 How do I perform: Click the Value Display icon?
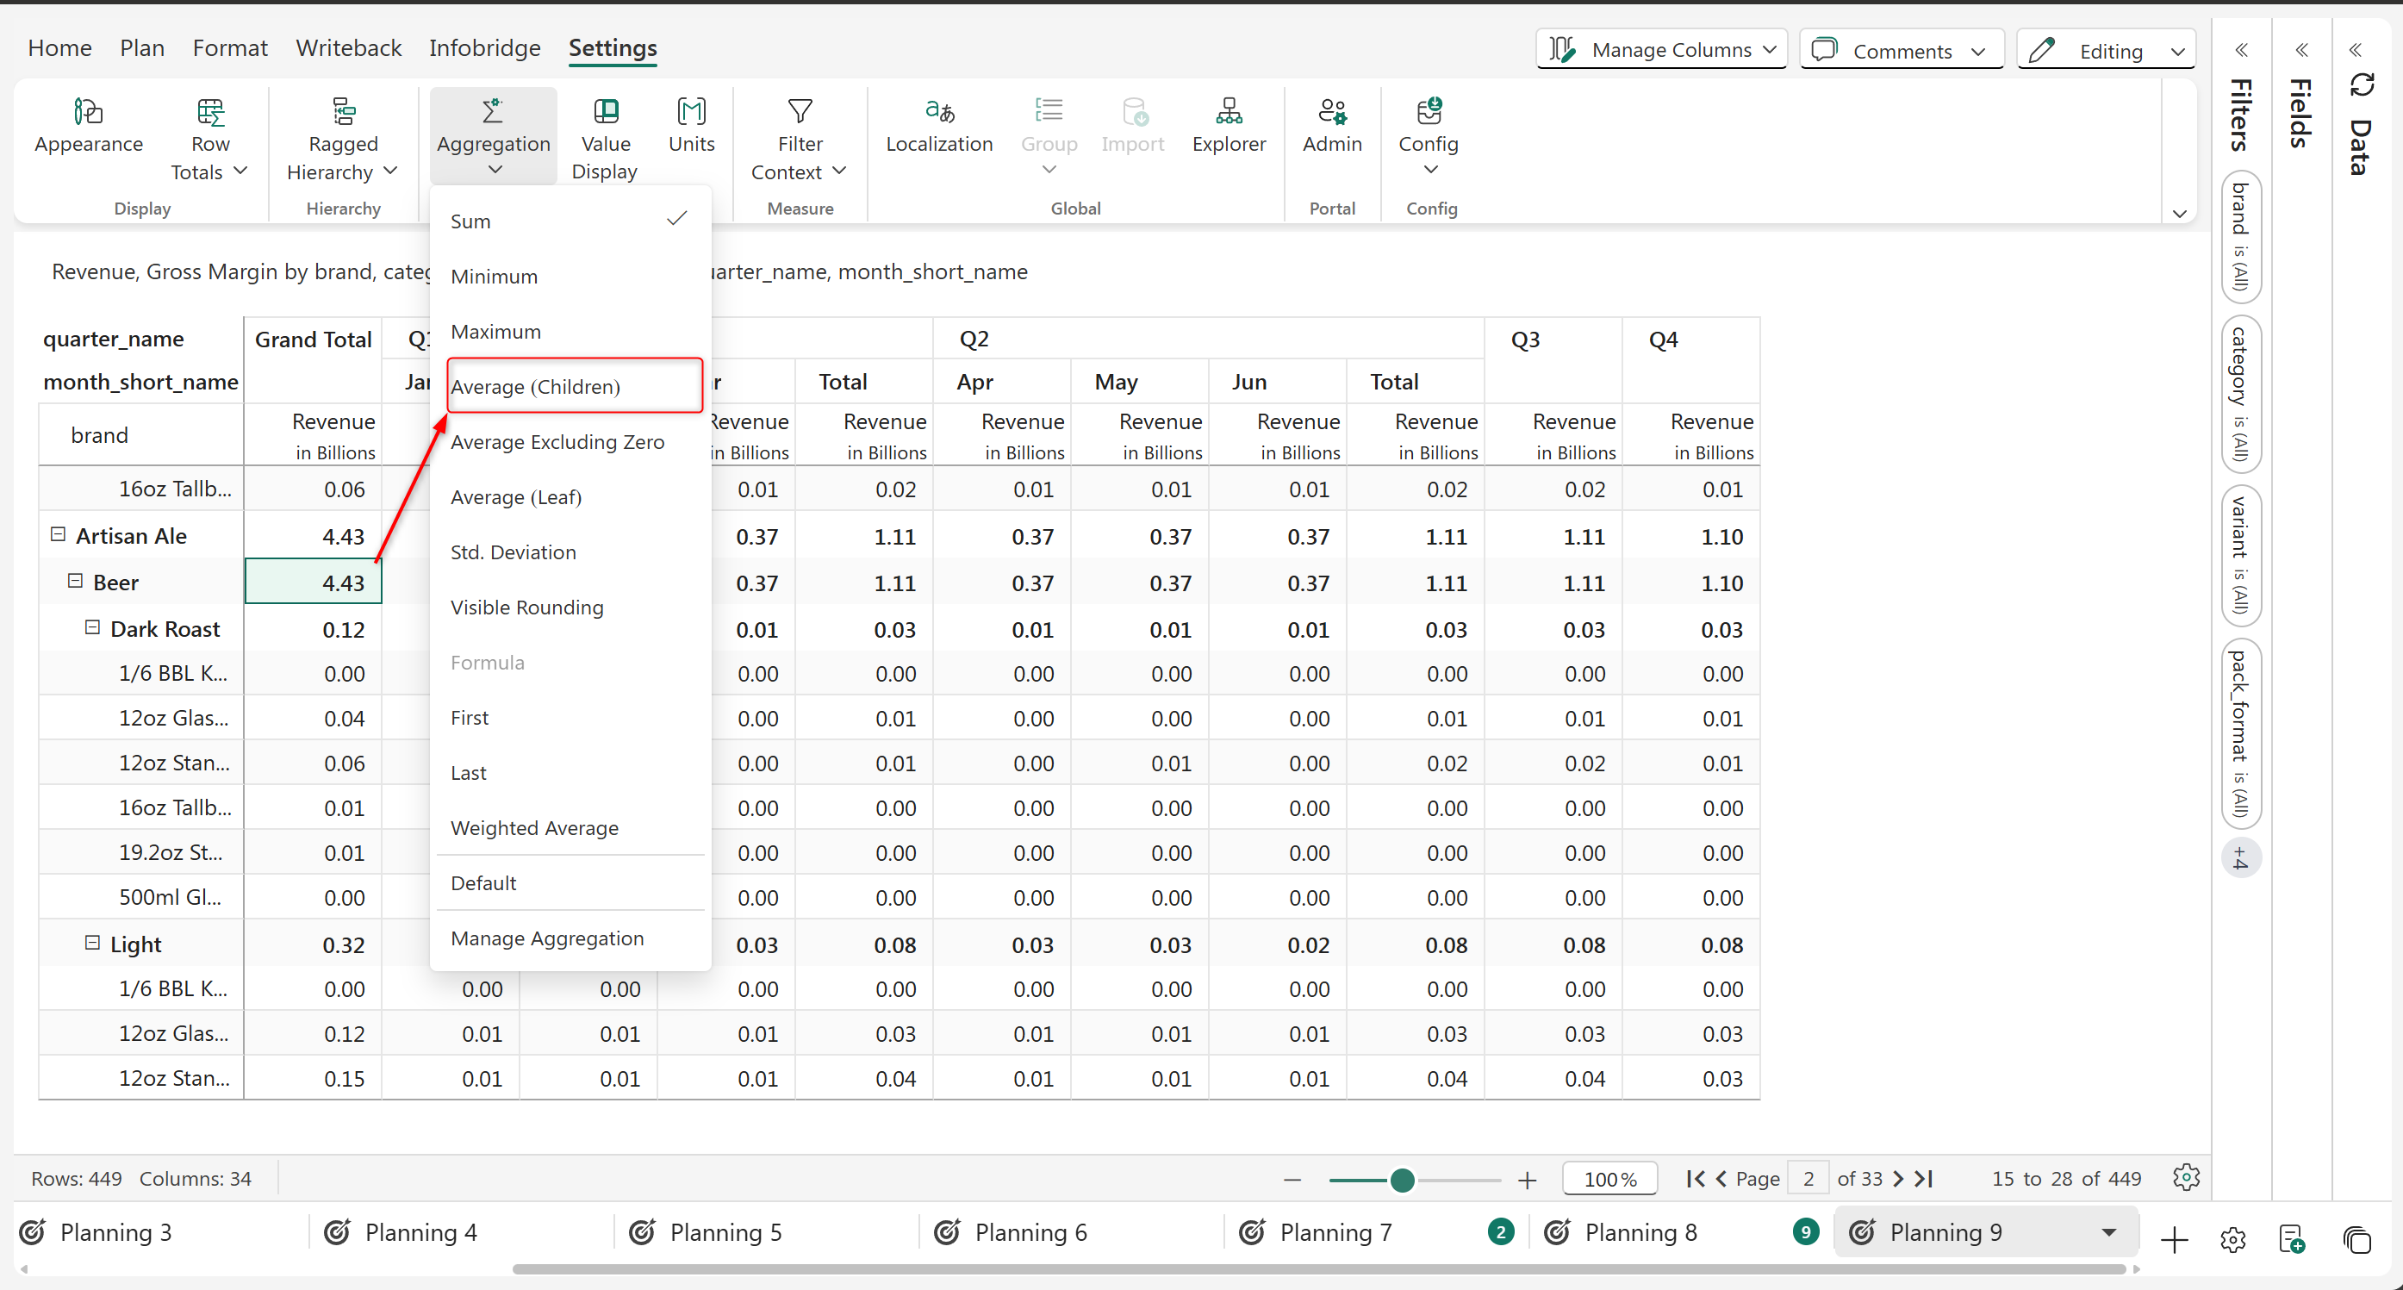(606, 112)
